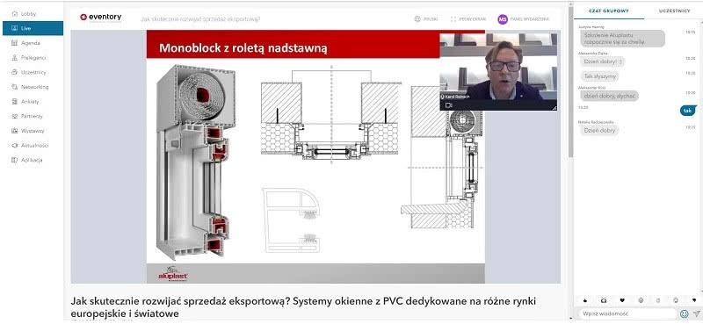The width and height of the screenshot is (703, 324).
Task: Go to the Networking section
Action: [33, 87]
